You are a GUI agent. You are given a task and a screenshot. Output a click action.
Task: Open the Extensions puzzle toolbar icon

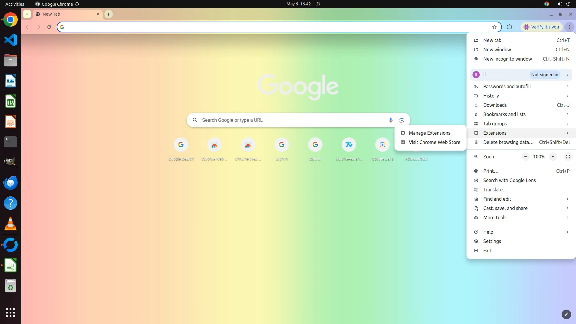tap(509, 27)
